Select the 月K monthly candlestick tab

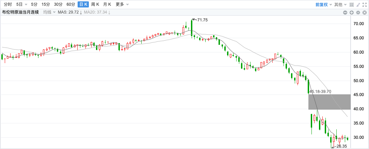[x=107, y=4]
